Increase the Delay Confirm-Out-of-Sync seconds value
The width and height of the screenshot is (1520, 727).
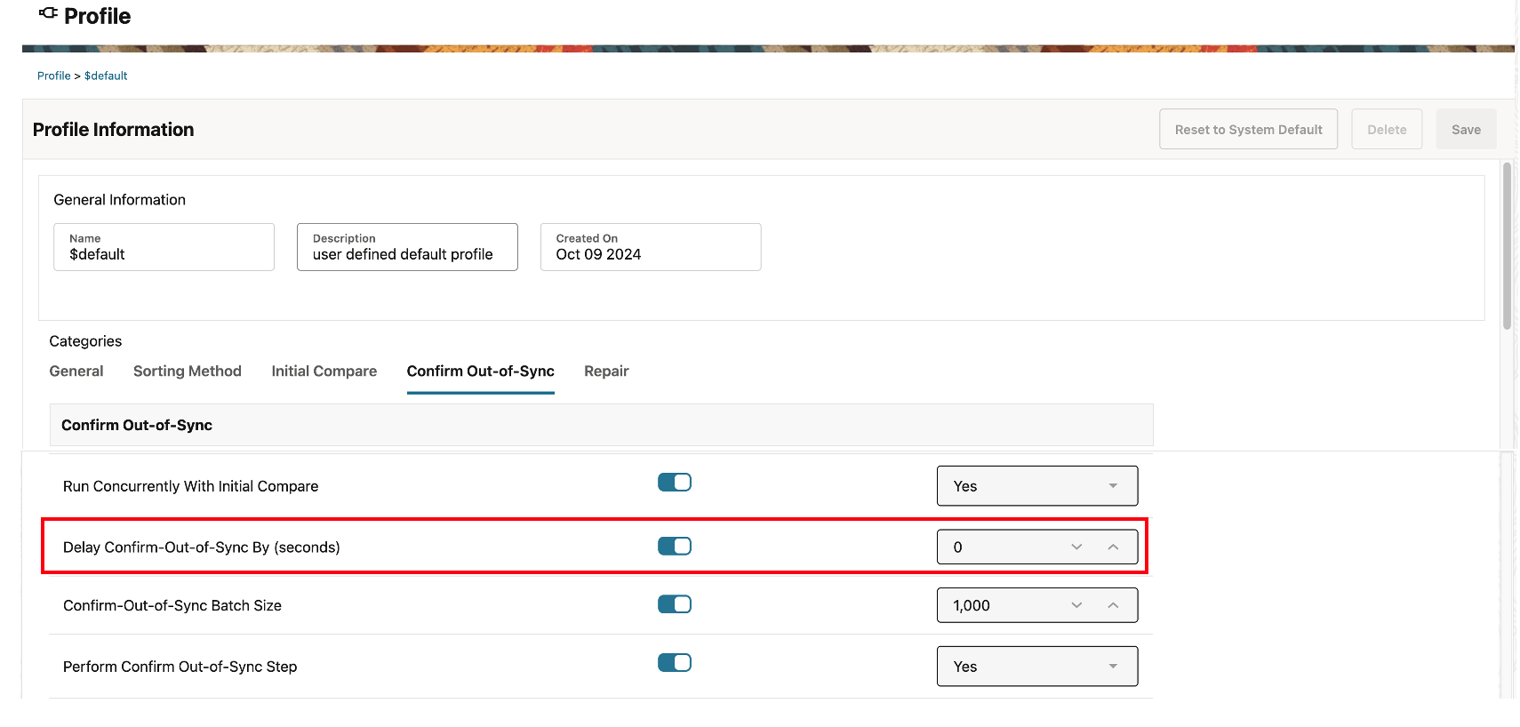(1113, 547)
